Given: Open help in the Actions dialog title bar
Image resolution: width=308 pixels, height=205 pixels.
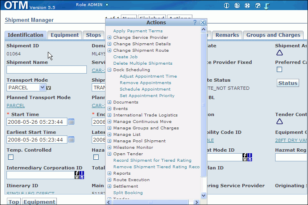Looking at the screenshot, I should click(x=195, y=23).
